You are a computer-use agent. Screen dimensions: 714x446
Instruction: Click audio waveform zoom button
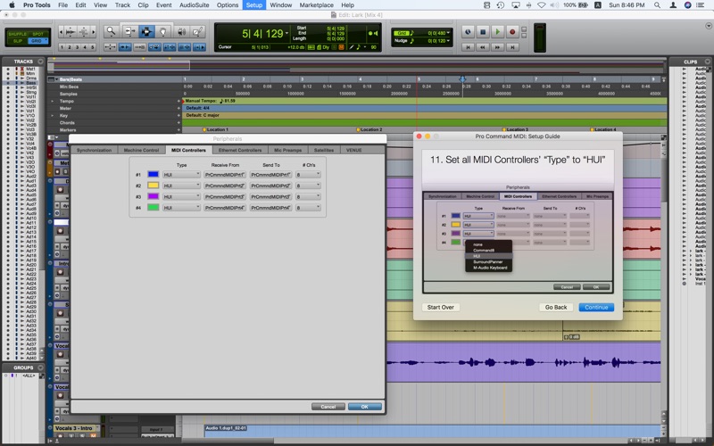71,32
